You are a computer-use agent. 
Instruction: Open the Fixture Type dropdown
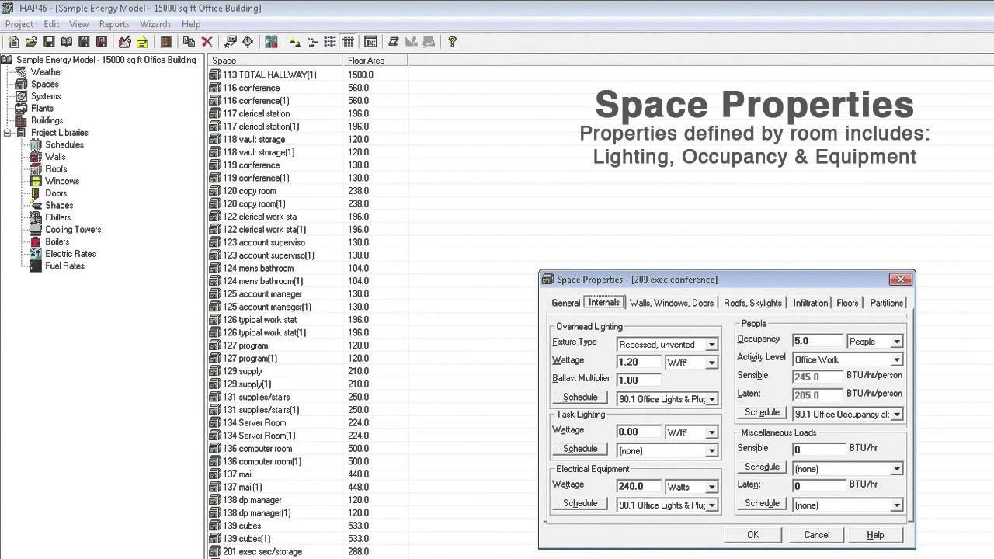click(711, 344)
